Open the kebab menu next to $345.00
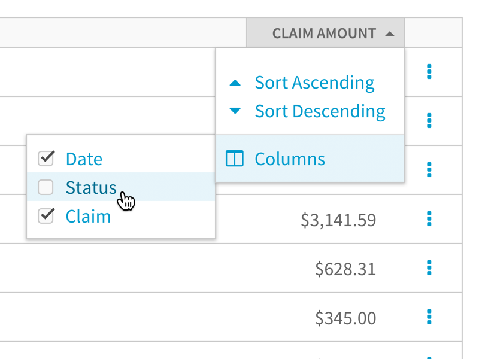 tap(430, 318)
